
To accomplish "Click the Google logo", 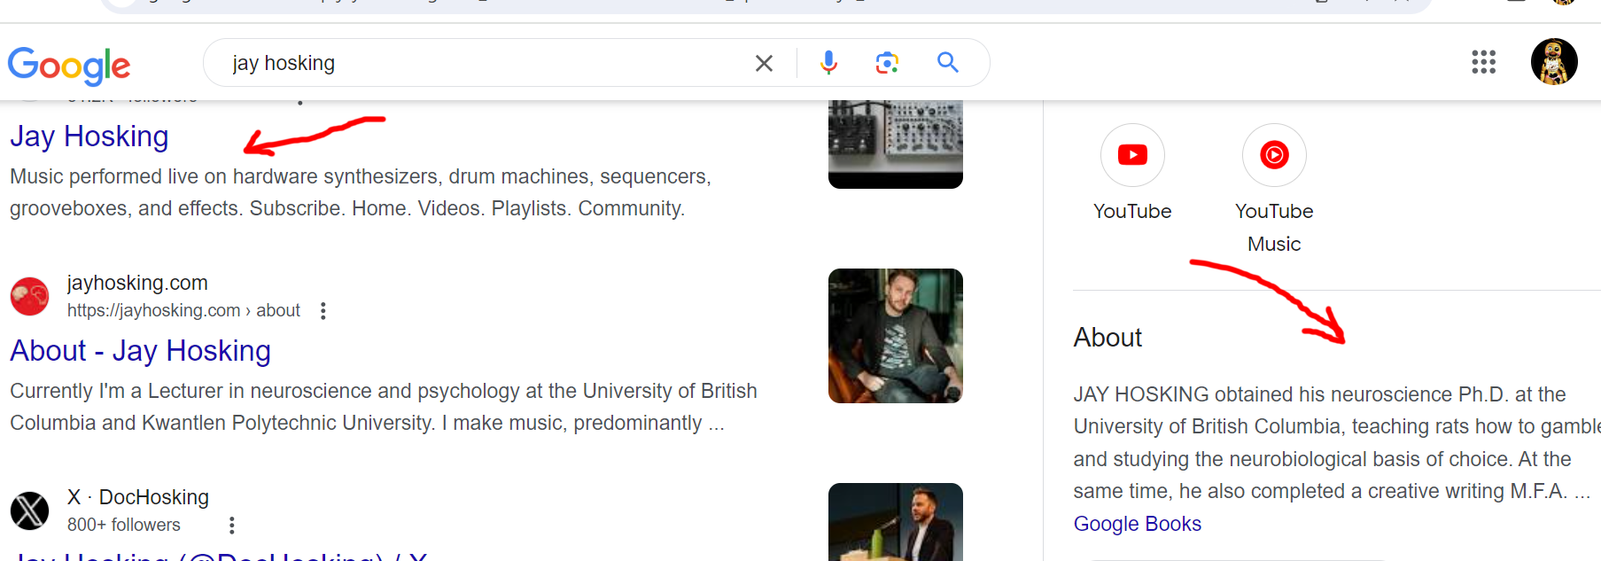I will point(68,65).
